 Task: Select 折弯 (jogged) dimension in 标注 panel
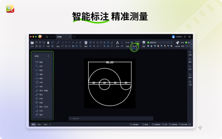[39, 99]
